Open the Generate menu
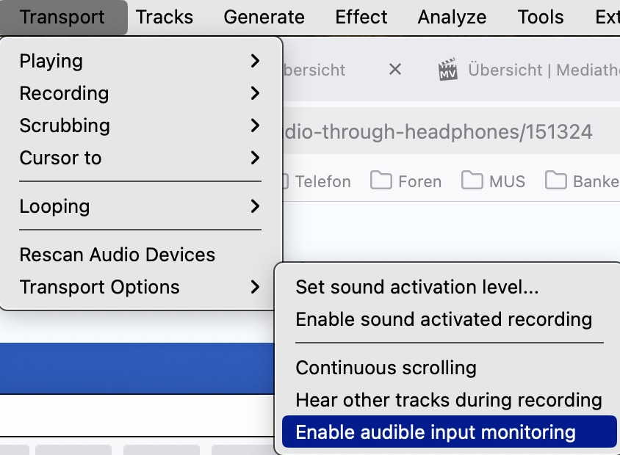This screenshot has width=620, height=455. [x=264, y=17]
